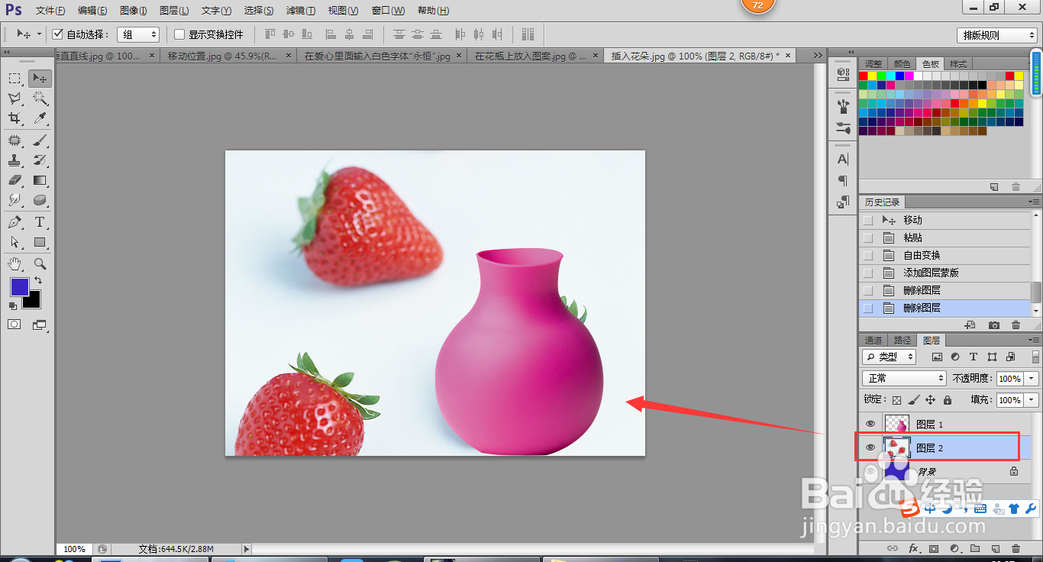Screen dimensions: 1043x562
Task: Select the History Brush tool
Action: coord(40,160)
